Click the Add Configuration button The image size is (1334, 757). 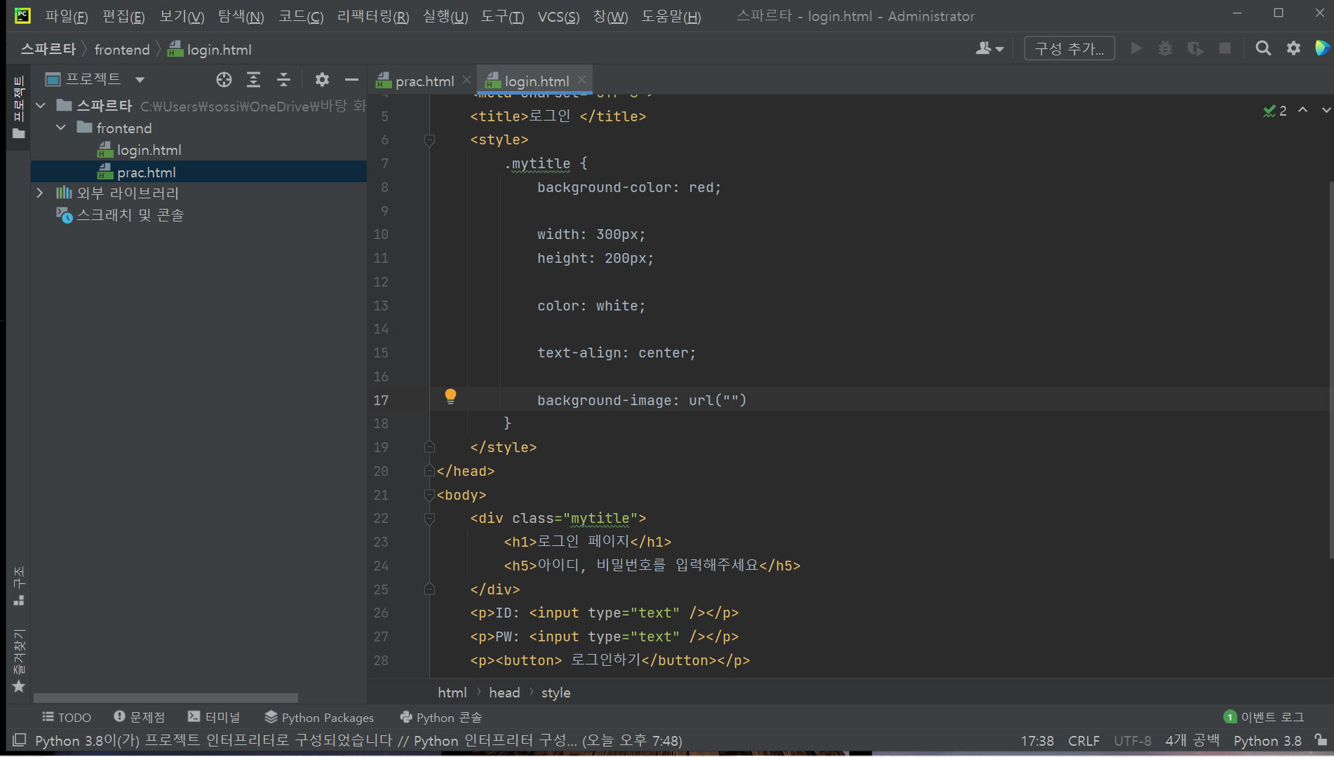(1069, 48)
